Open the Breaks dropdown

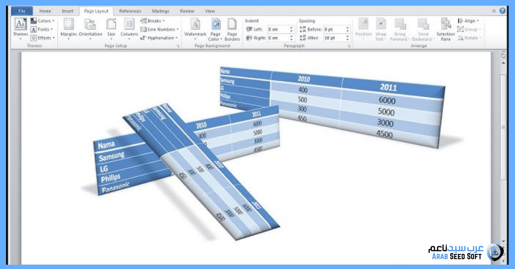[x=153, y=21]
